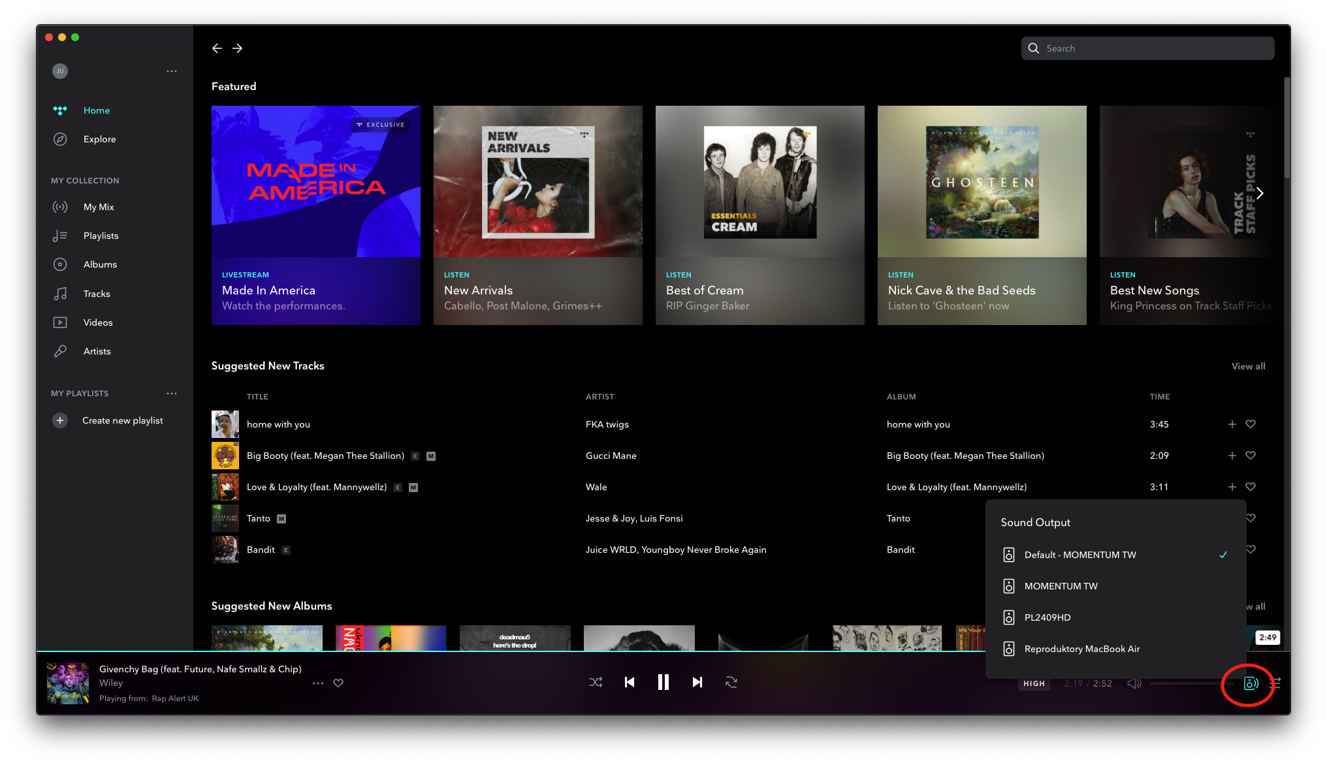Open the deadmau5 suggested album

point(515,638)
